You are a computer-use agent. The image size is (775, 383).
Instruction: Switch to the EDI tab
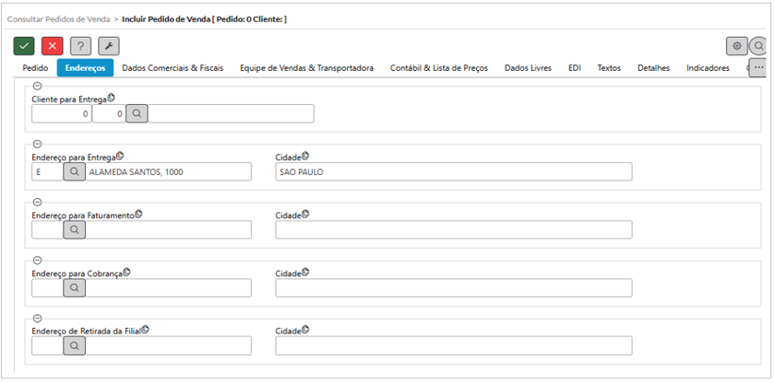pos(574,68)
